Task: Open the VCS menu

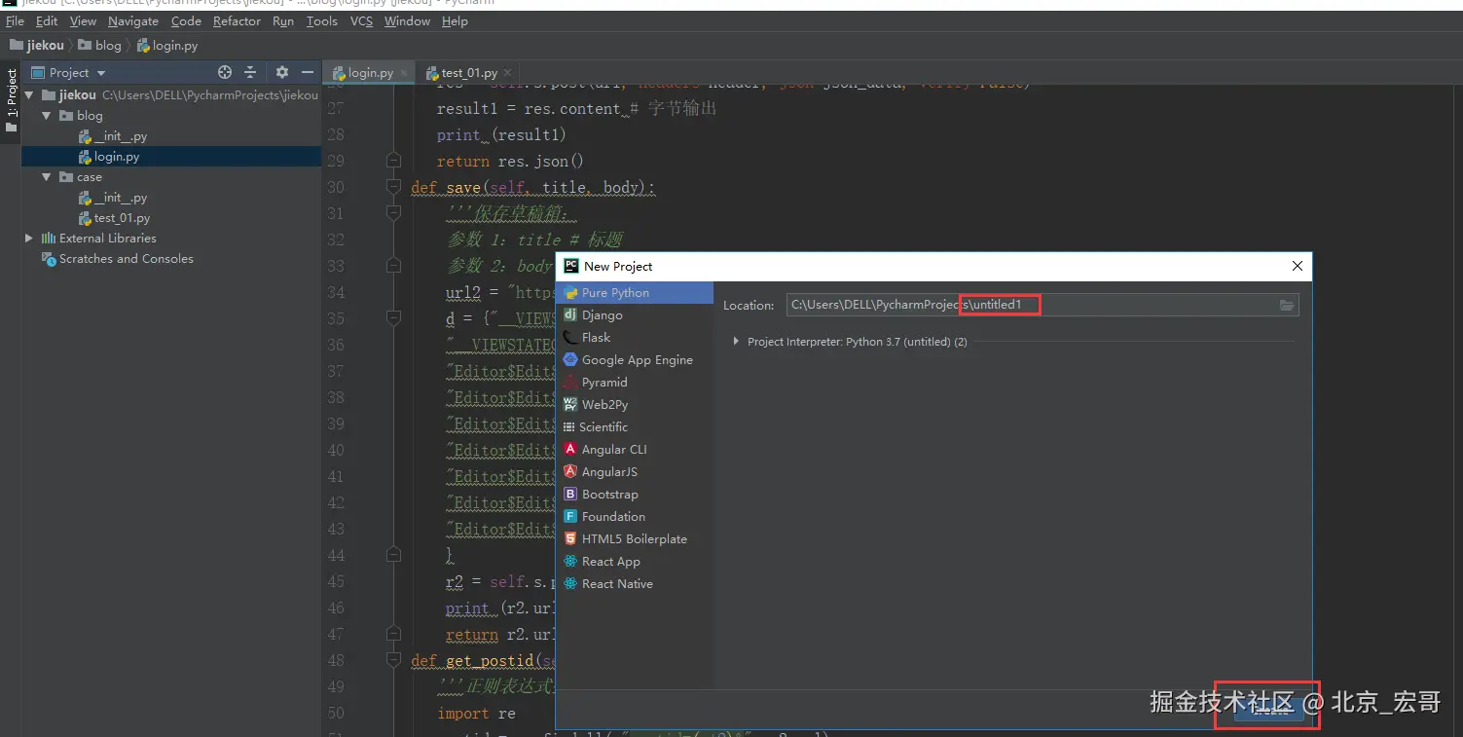Action: (x=361, y=21)
